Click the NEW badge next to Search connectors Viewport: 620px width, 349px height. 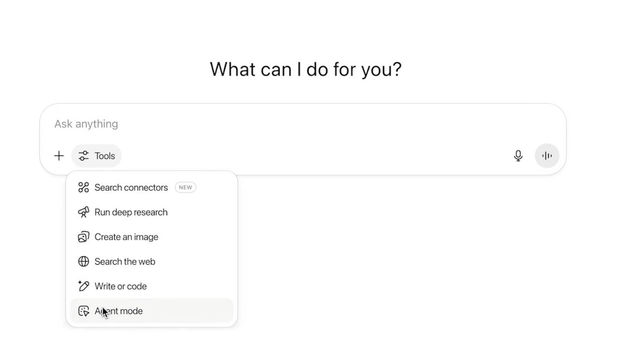186,188
